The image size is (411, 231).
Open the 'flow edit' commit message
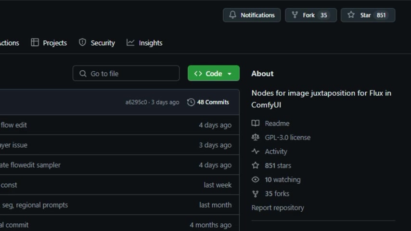pos(14,125)
